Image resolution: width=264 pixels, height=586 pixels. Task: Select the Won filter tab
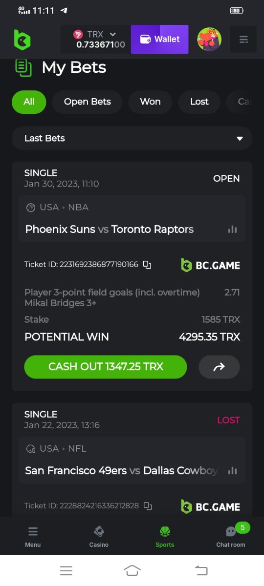click(x=150, y=102)
